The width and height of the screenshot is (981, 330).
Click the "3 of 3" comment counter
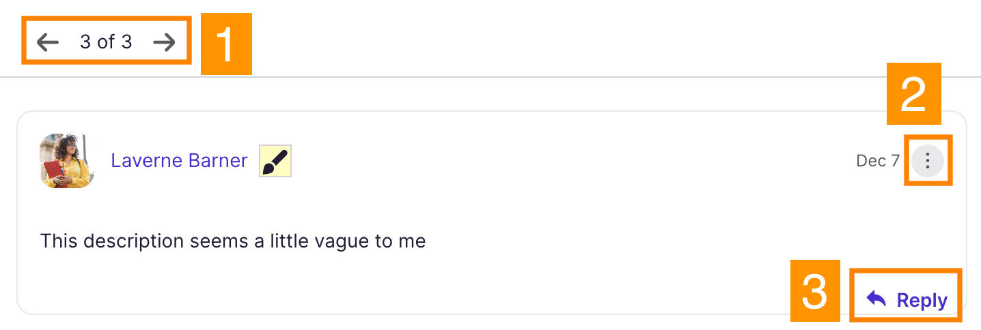click(106, 42)
